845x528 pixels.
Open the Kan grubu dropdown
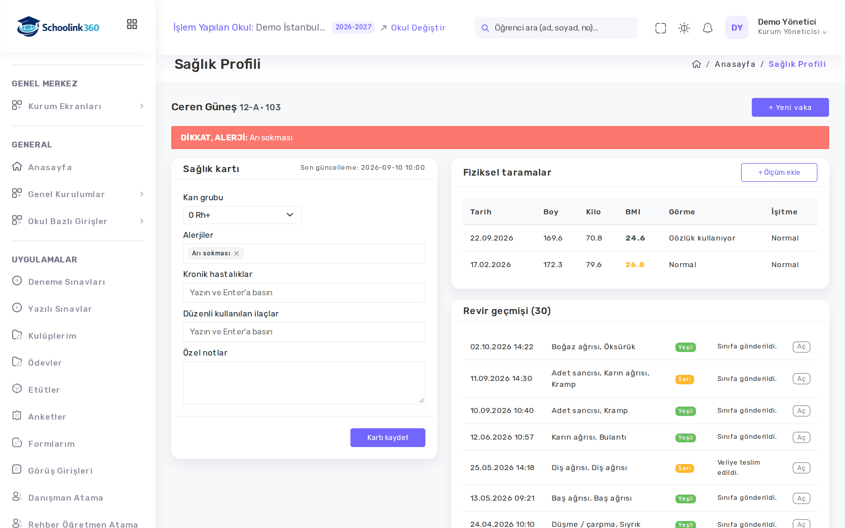coord(242,215)
